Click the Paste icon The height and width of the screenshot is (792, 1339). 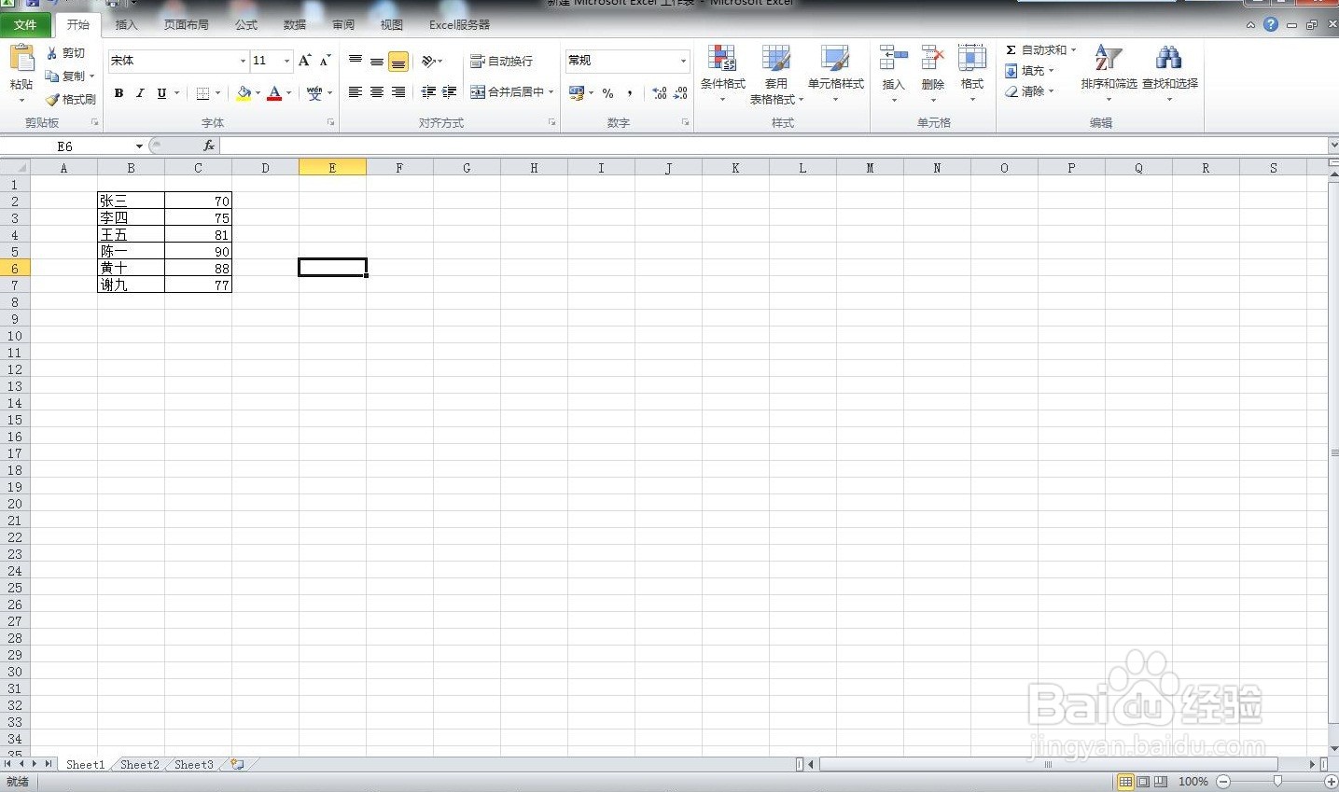(21, 58)
